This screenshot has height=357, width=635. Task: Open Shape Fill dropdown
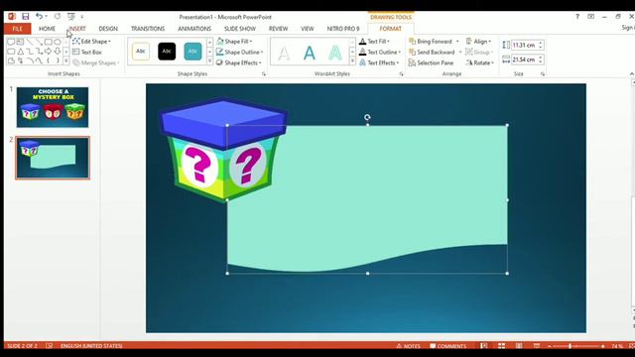pyautogui.click(x=234, y=42)
